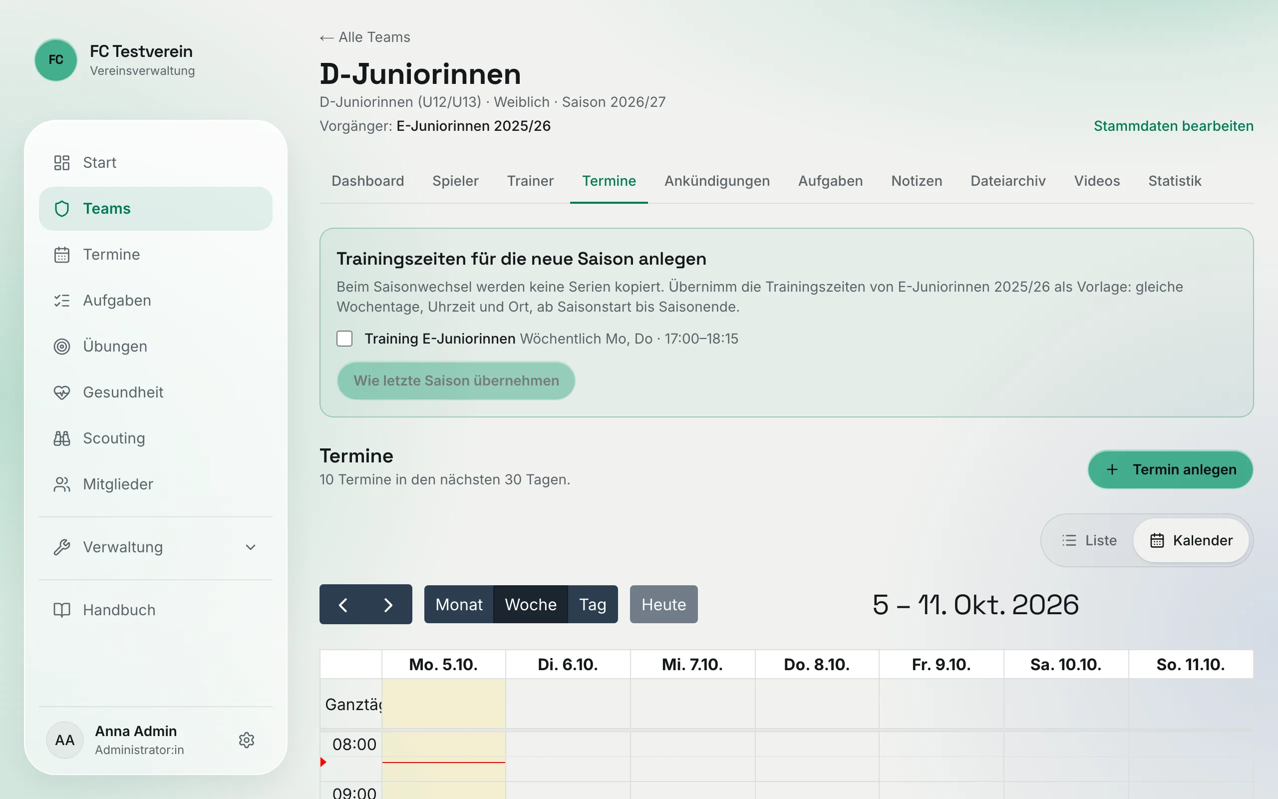Click Ganztägig cell for Monday 5.10.
Image resolution: width=1278 pixels, height=799 pixels.
pyautogui.click(x=444, y=704)
